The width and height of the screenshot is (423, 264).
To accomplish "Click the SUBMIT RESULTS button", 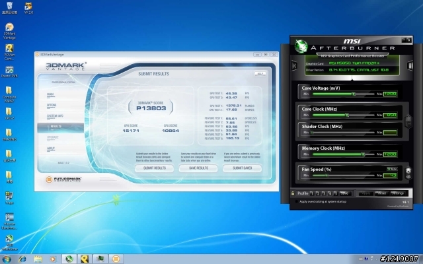I will click(154, 168).
